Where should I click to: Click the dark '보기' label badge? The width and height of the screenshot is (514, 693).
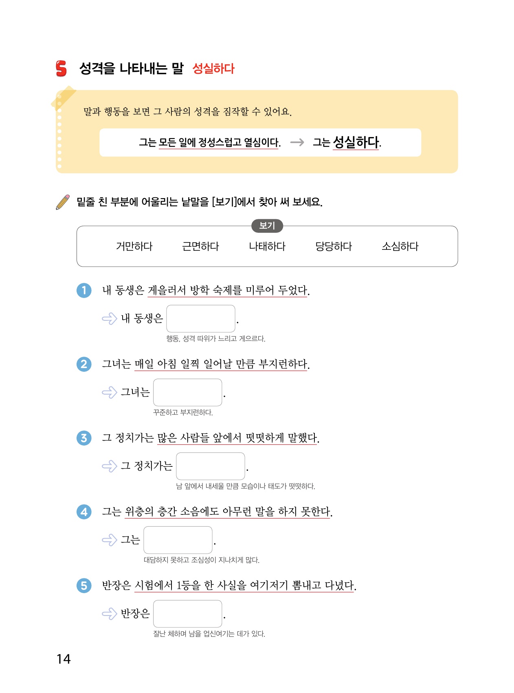point(267,226)
